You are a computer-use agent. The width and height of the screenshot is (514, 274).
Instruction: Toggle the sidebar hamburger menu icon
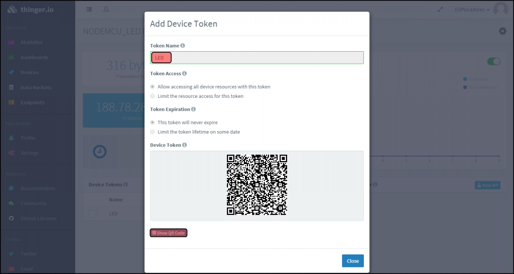(89, 10)
